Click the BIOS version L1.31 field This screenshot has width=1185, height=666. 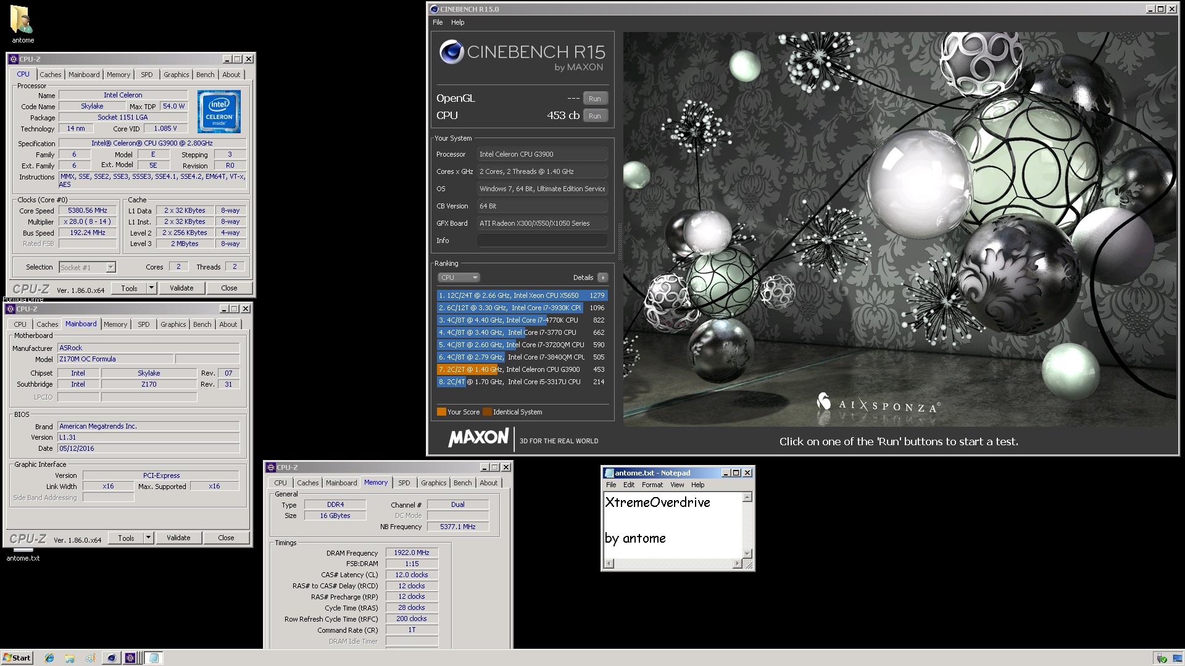[x=149, y=437]
